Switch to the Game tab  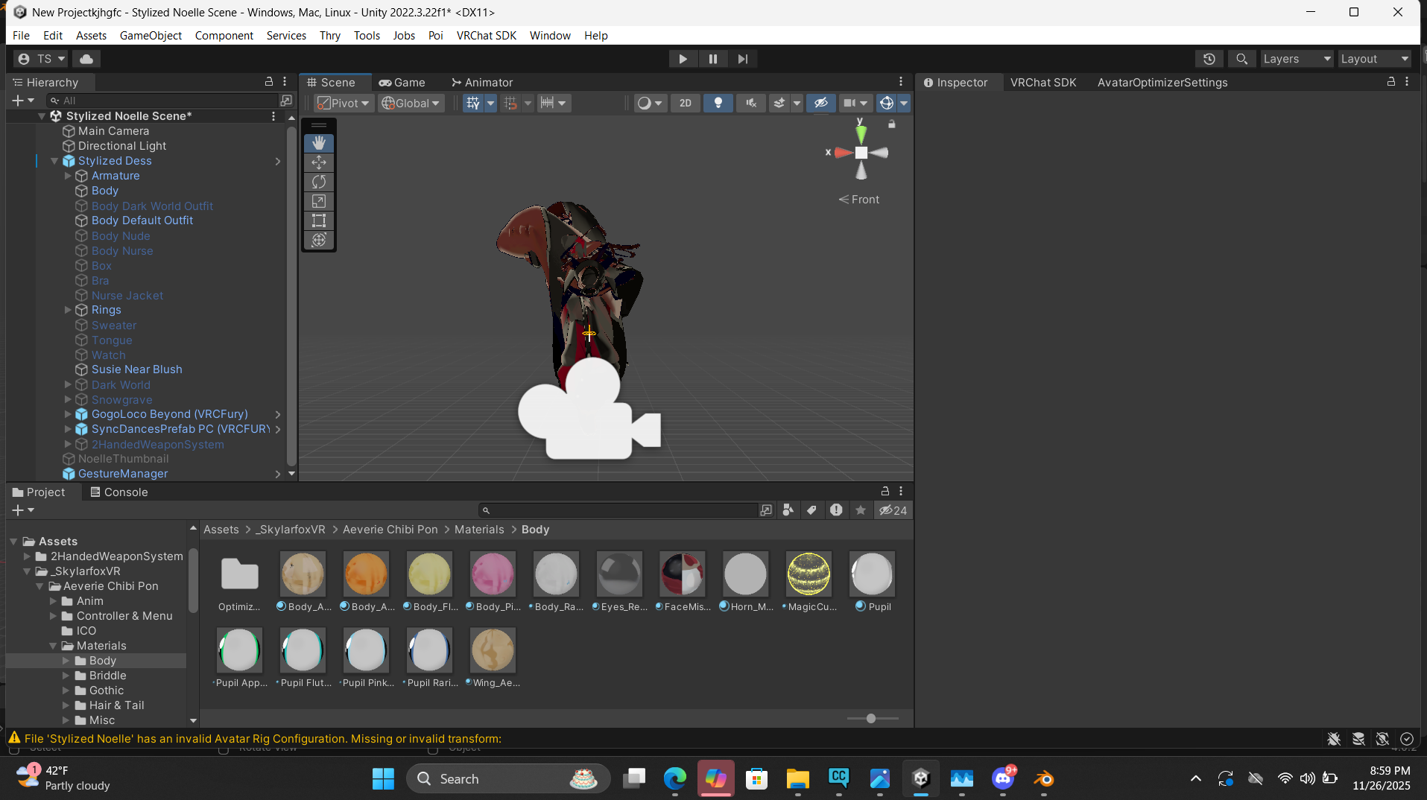(x=402, y=83)
